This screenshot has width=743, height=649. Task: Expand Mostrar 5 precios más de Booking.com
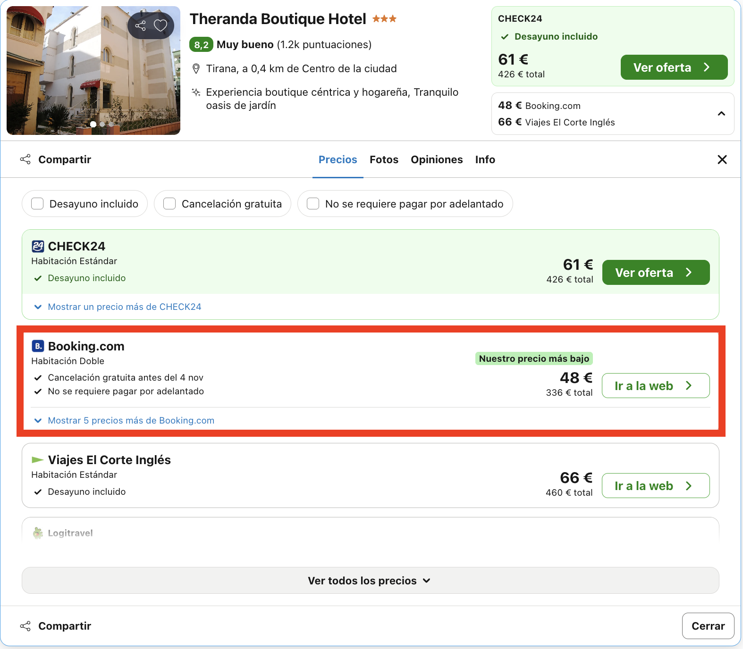[x=125, y=420]
